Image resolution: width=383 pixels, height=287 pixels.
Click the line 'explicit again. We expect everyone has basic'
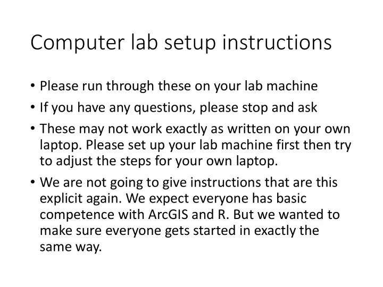[x=173, y=198]
